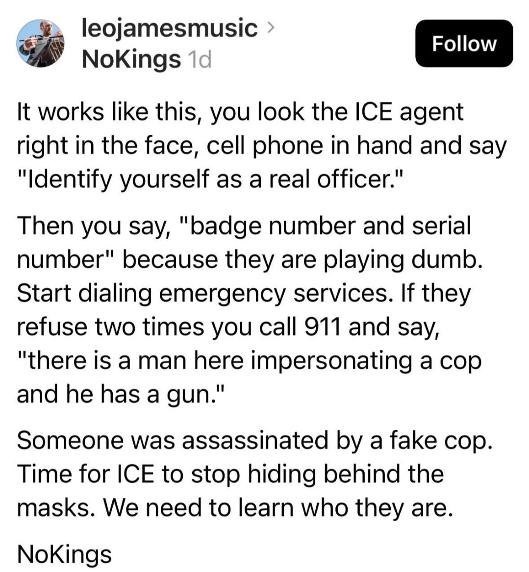This screenshot has width=529, height=572.
Task: Click text 'because they are playing dumb.'
Action: pos(302,259)
